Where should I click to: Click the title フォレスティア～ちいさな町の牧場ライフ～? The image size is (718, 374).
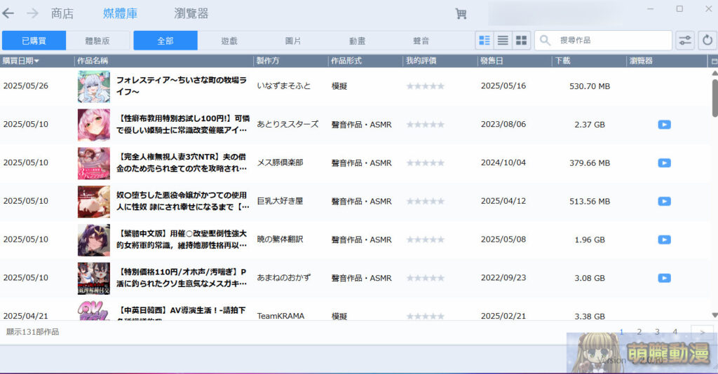pos(182,86)
